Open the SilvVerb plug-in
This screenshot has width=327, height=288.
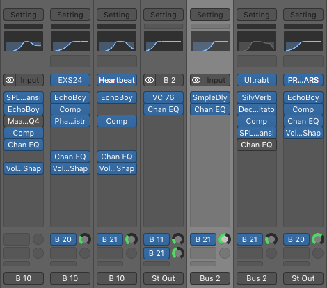(x=257, y=97)
